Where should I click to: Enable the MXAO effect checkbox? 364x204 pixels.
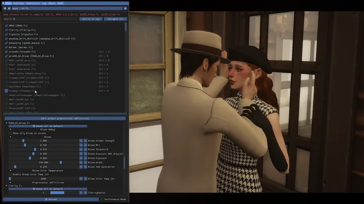coord(6,60)
